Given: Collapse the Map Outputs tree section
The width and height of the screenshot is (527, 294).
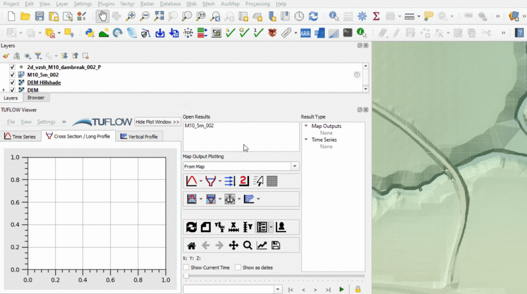Looking at the screenshot, I should (306, 126).
